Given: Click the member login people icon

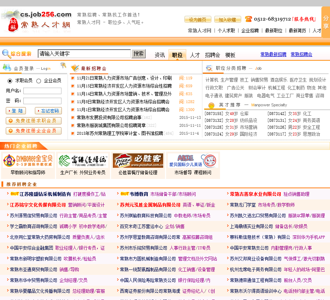Looking at the screenshot, I should [7, 67].
